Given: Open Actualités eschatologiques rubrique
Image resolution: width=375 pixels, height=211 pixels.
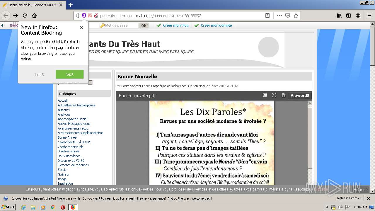Looking at the screenshot, I should tap(76, 105).
